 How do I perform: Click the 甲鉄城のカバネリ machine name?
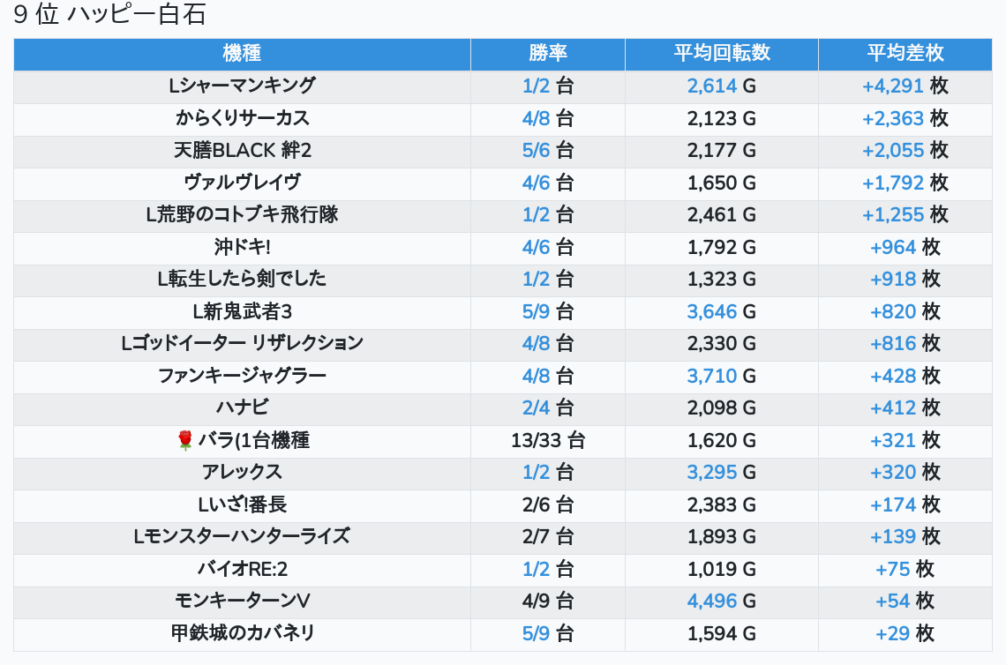click(x=242, y=633)
